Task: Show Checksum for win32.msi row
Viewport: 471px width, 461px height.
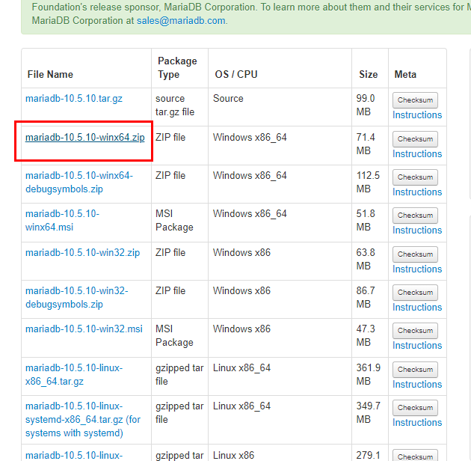Action: click(415, 331)
